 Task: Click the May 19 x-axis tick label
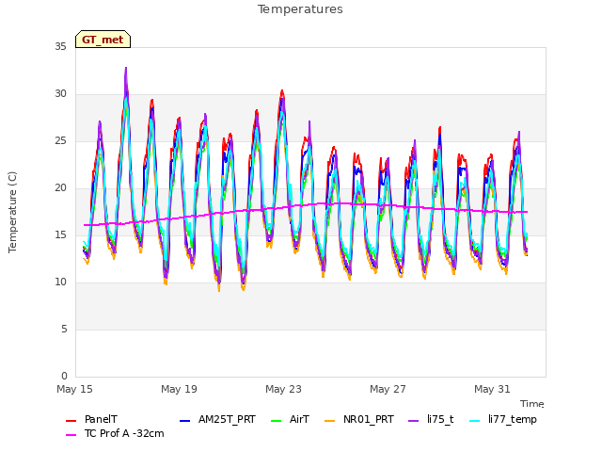(x=179, y=389)
